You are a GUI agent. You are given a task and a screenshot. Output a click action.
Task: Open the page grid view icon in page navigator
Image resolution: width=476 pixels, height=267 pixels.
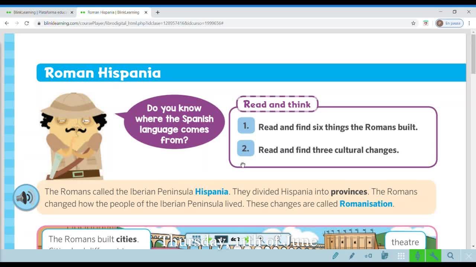tap(197, 239)
